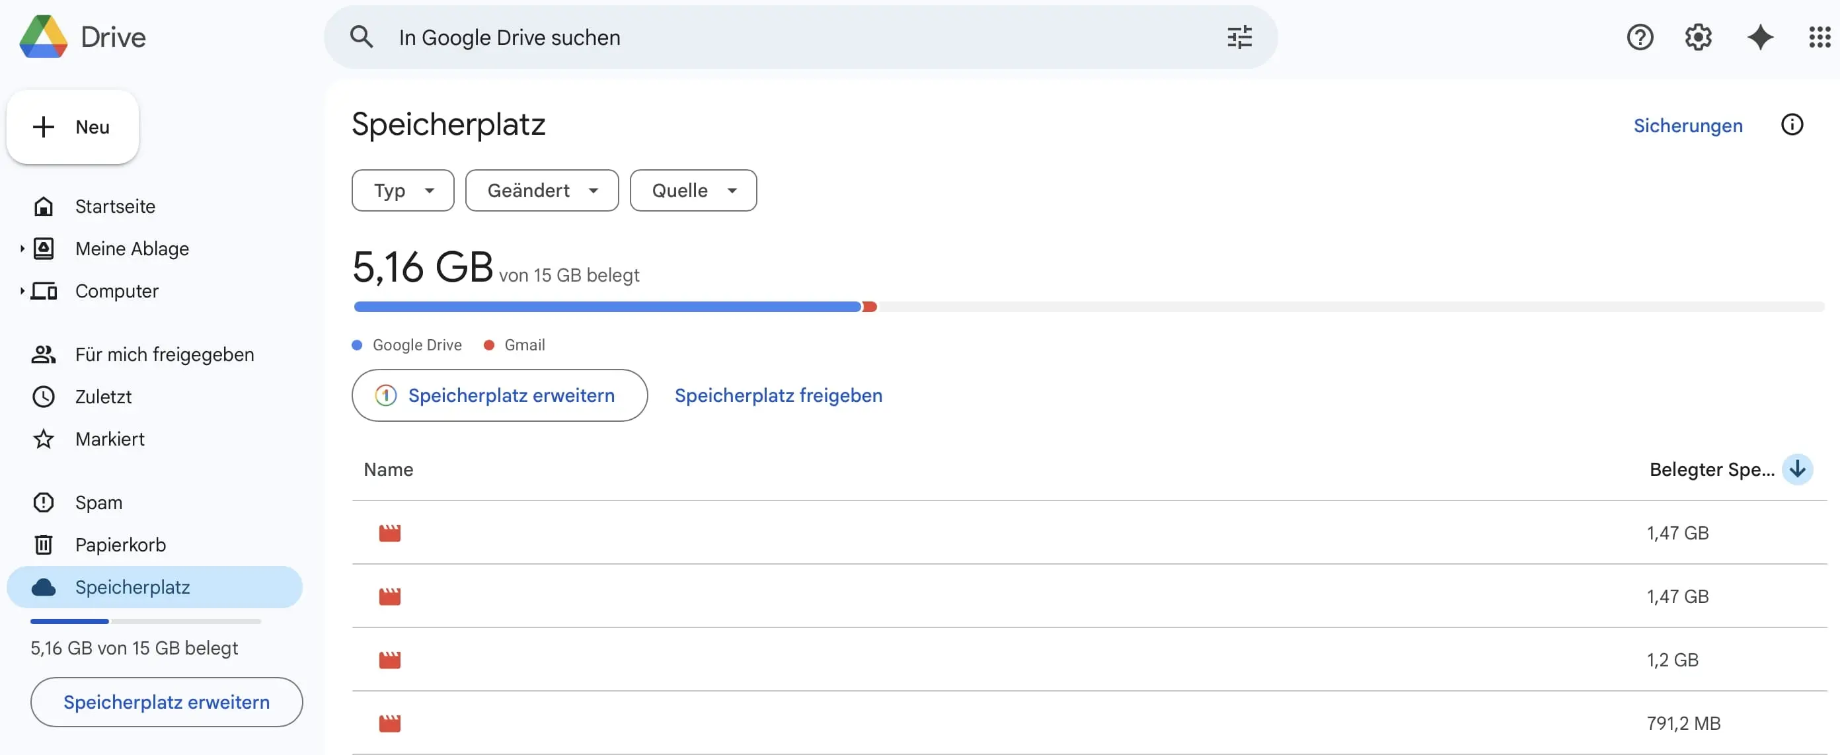
Task: Open advanced search filter options
Action: click(x=1239, y=37)
